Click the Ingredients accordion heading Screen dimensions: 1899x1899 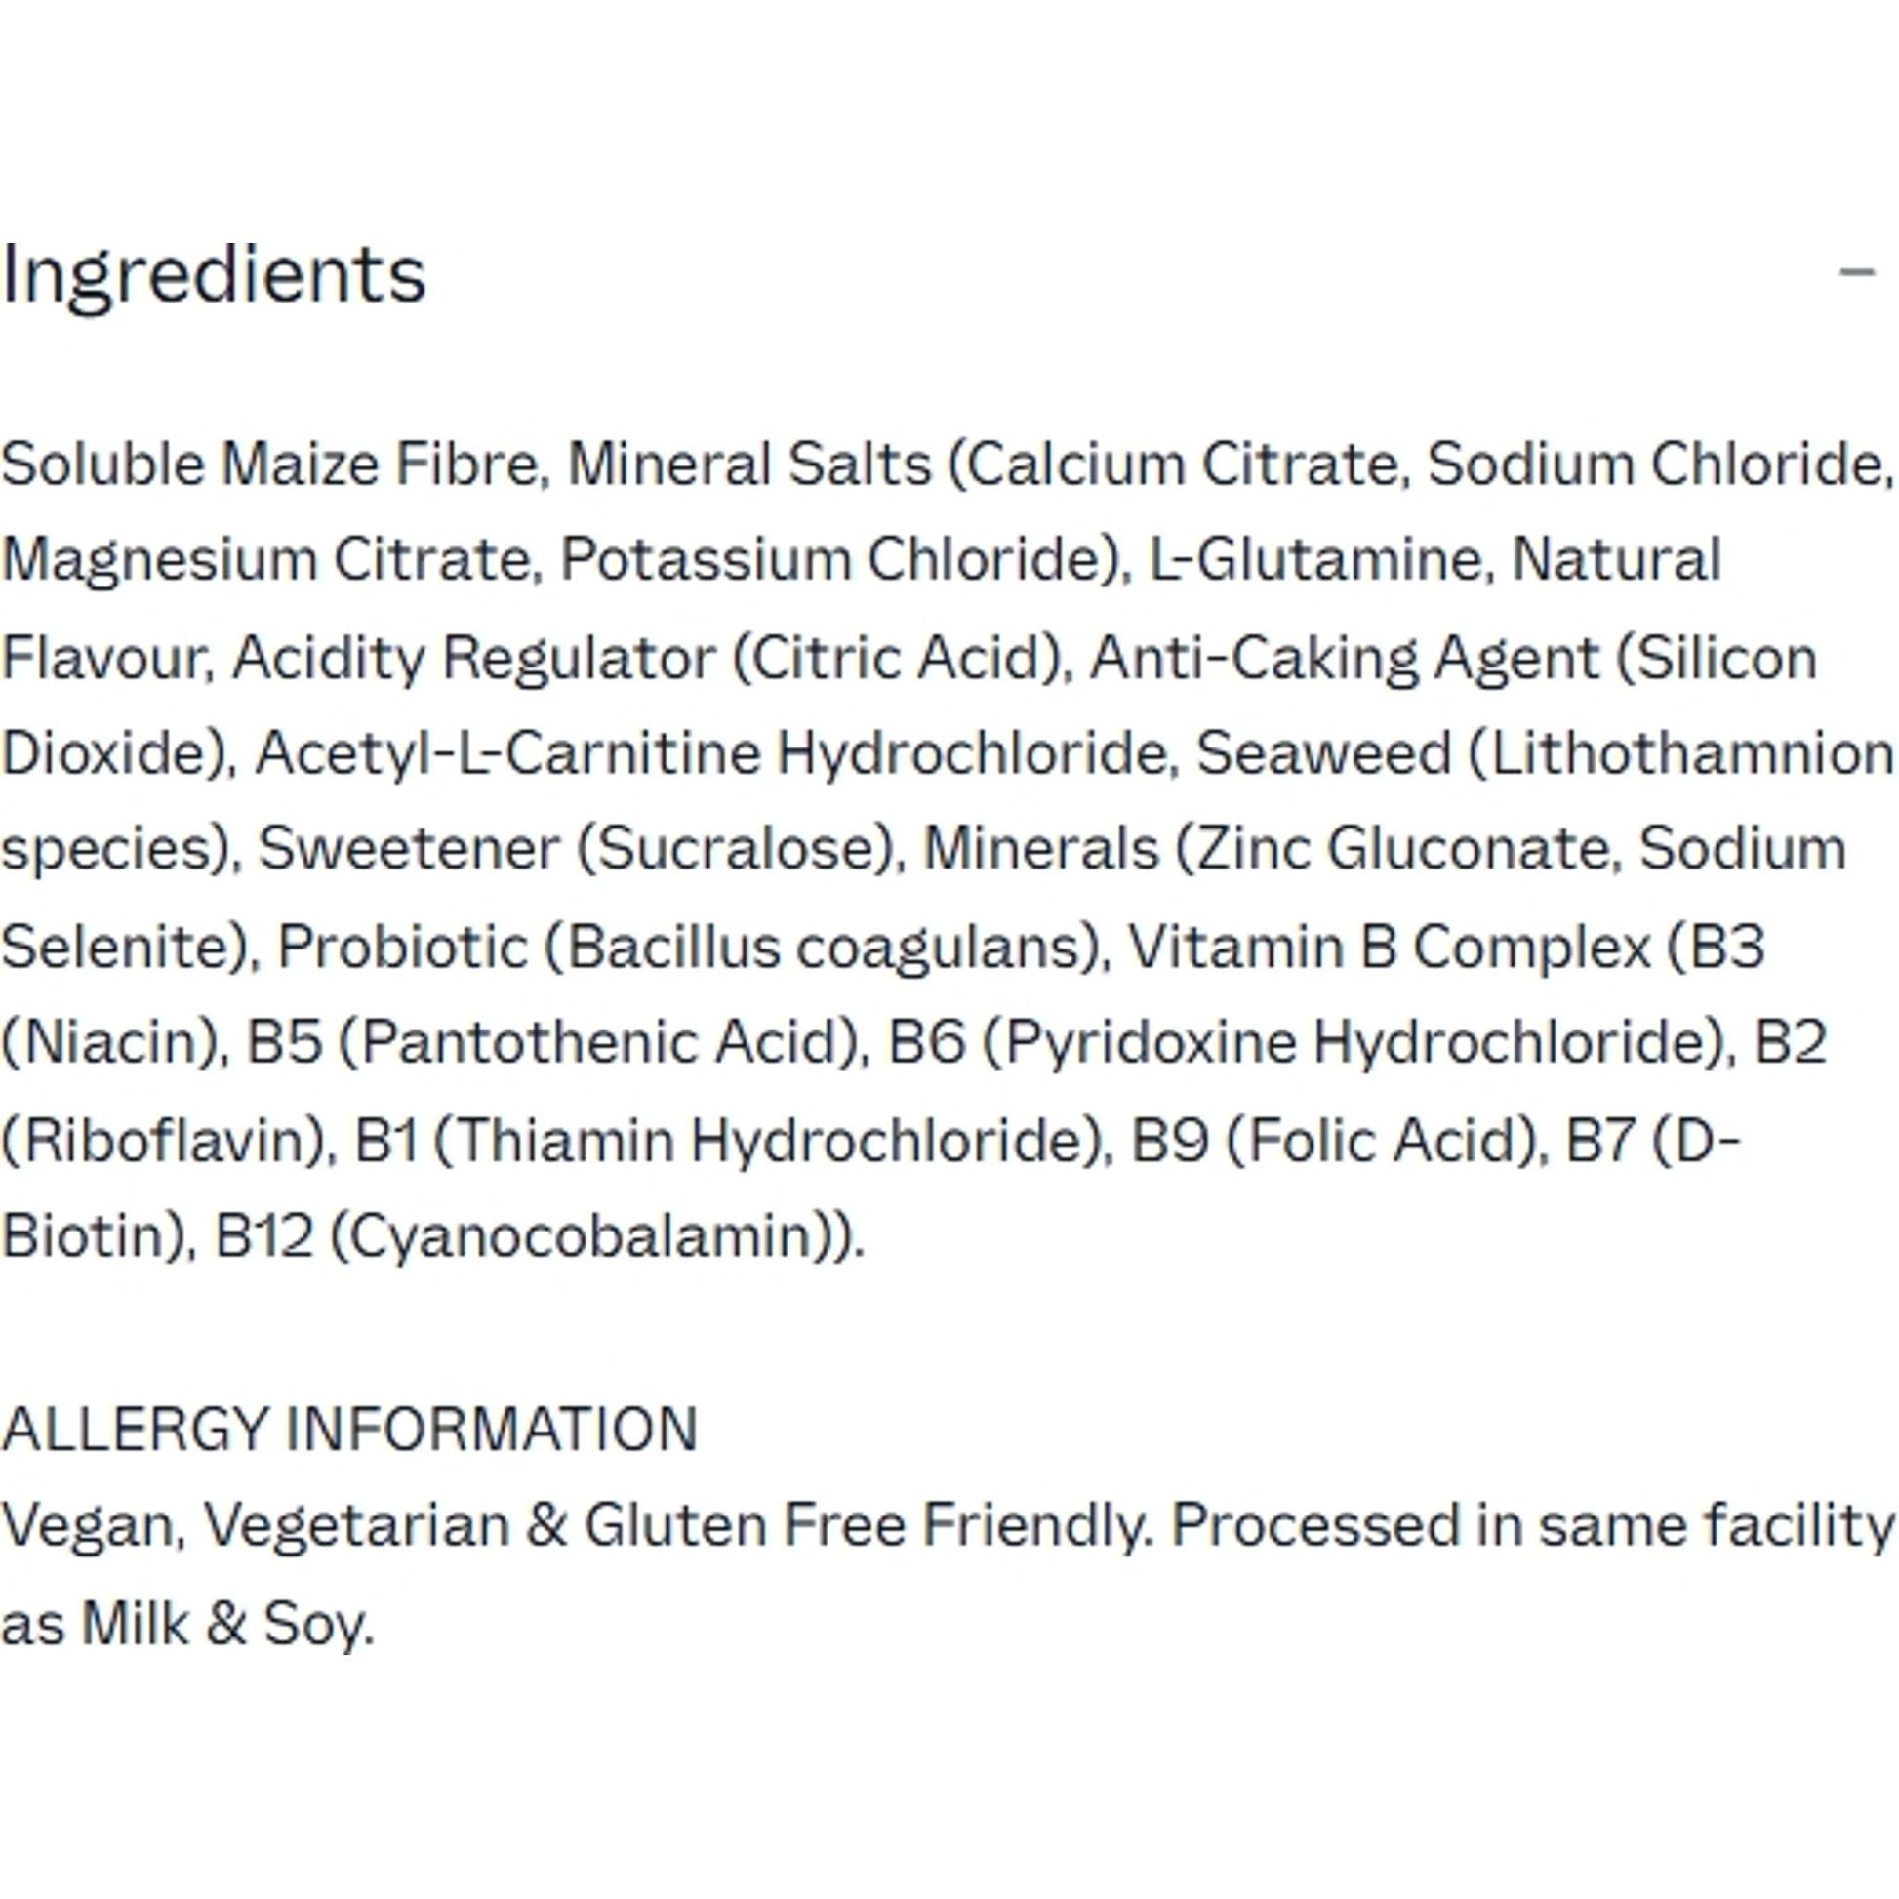click(x=215, y=274)
